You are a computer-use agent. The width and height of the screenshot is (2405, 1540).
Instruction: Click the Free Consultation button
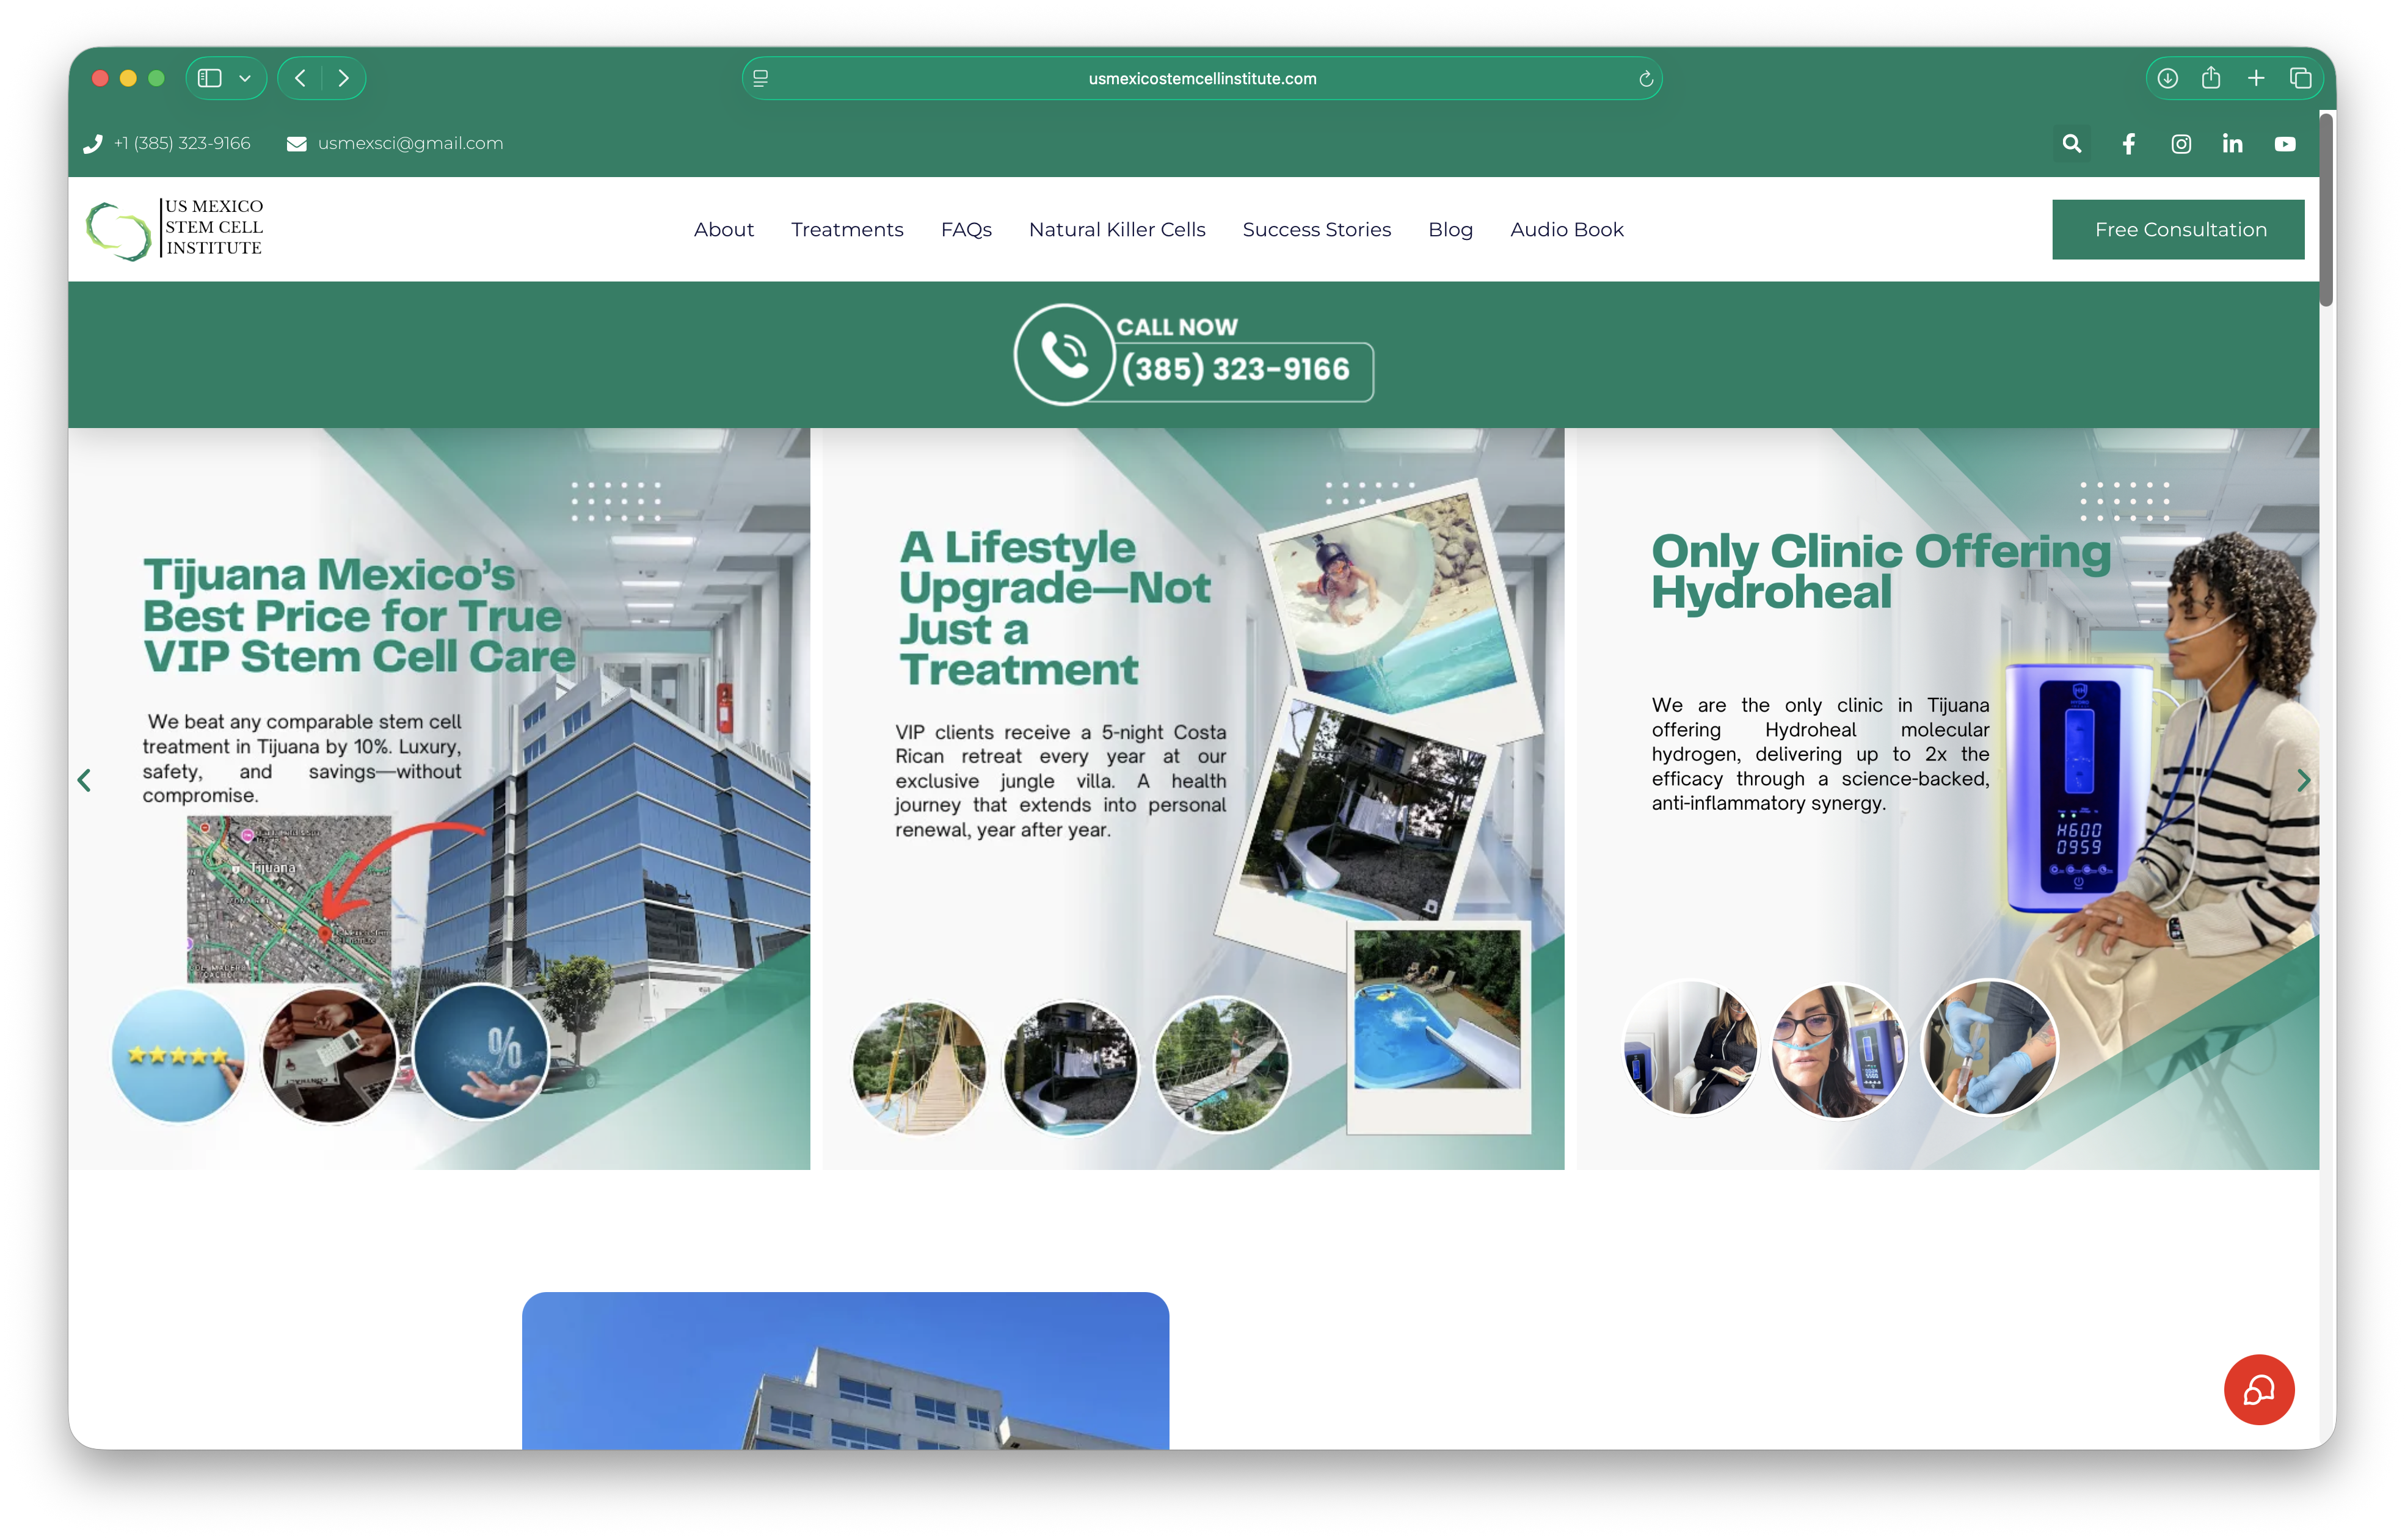tap(2178, 229)
